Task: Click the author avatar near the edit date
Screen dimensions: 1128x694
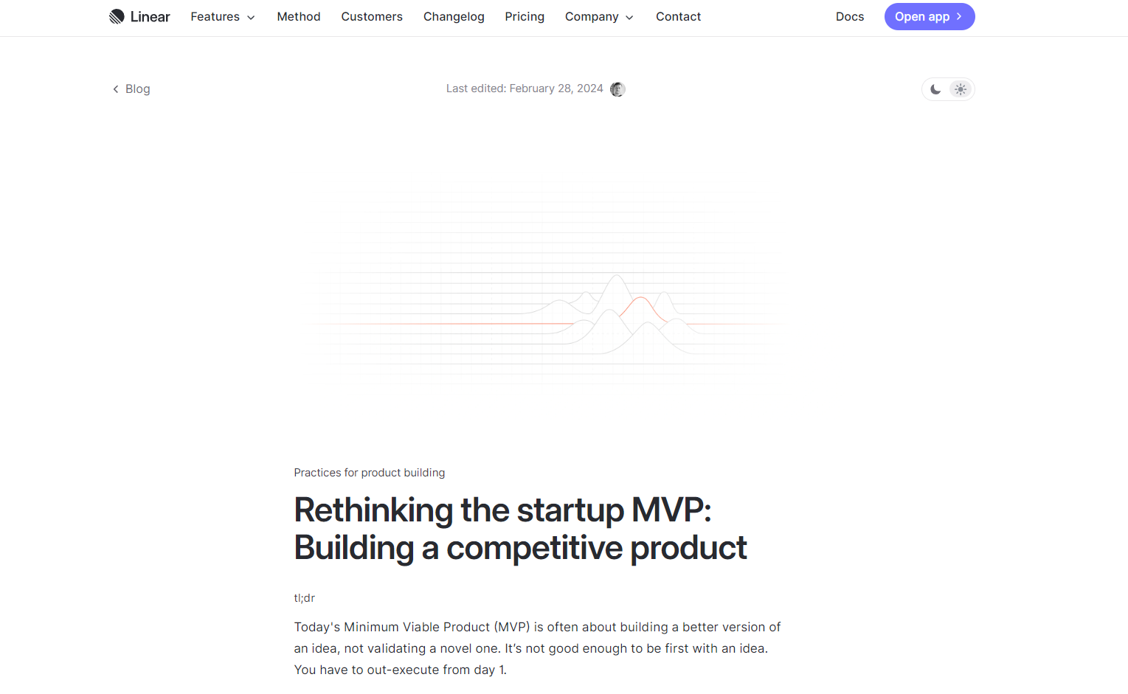Action: pos(617,89)
